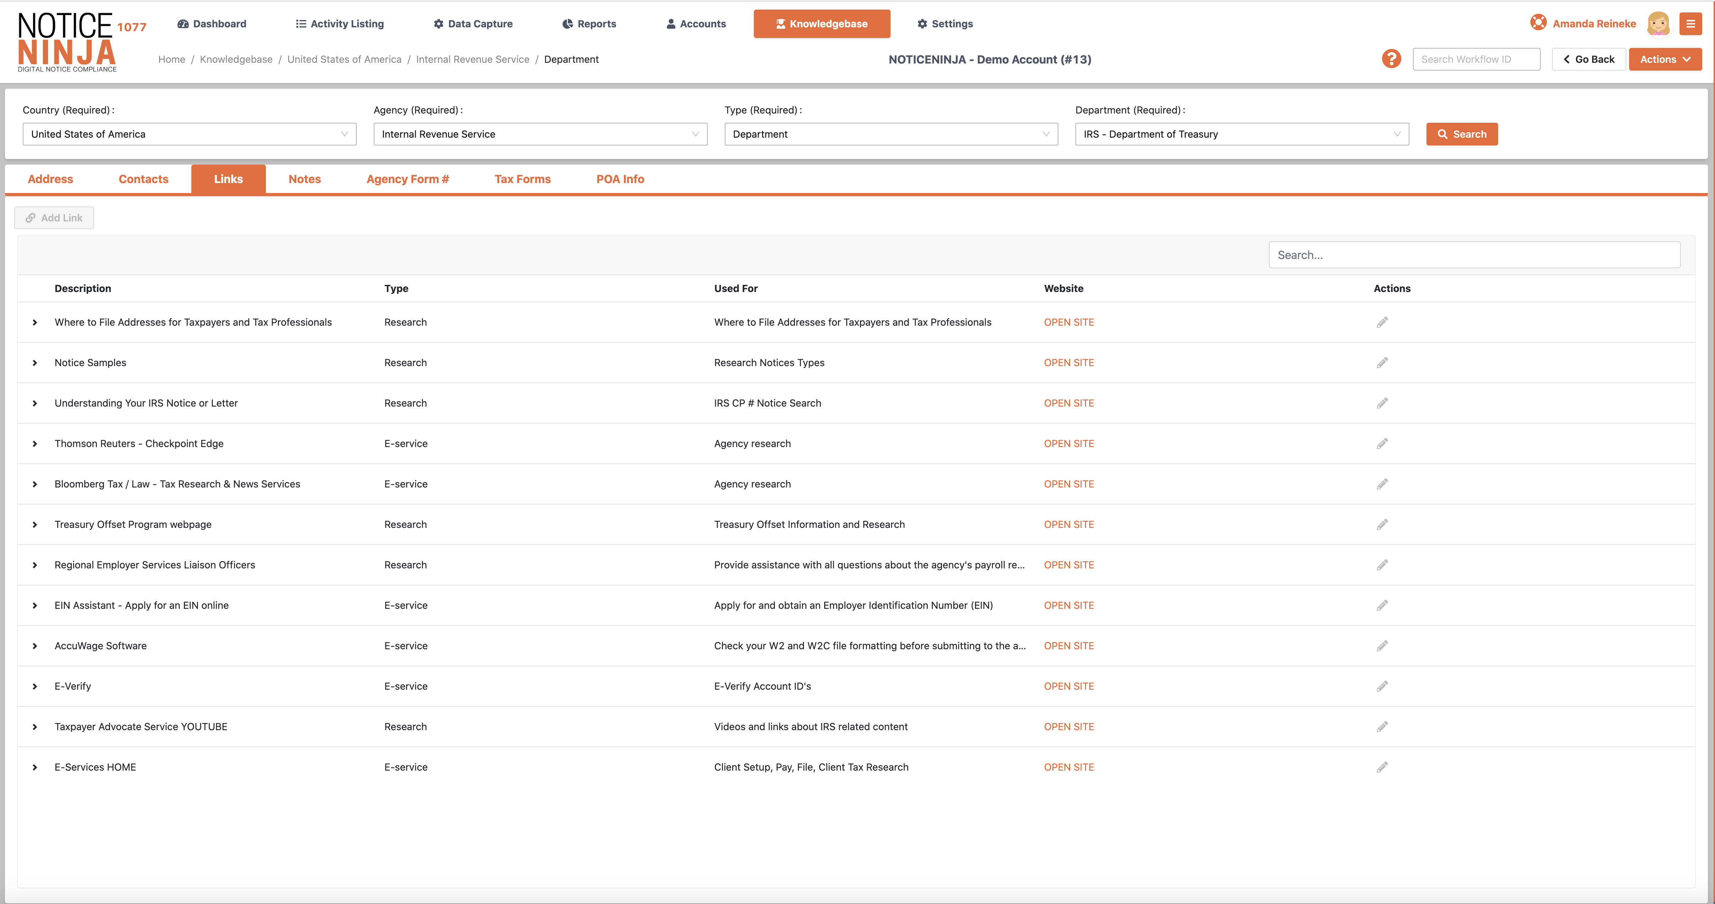
Task: Click the user avatar picture
Action: [1659, 24]
